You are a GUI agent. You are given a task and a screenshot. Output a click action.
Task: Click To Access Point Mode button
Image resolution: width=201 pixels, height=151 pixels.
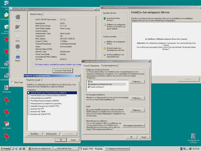tap(63, 70)
